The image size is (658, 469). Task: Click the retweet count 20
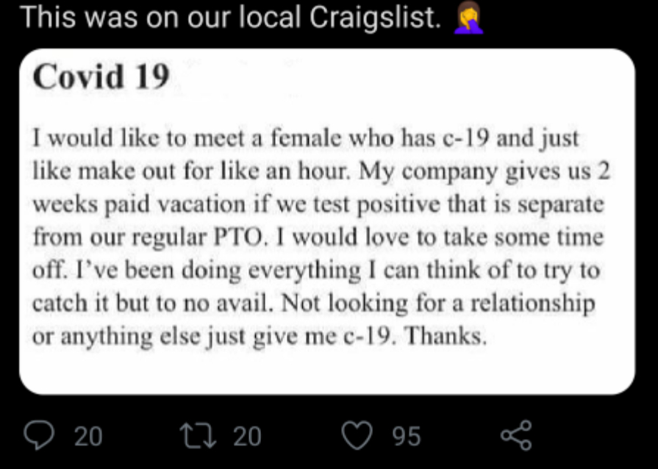tap(247, 436)
